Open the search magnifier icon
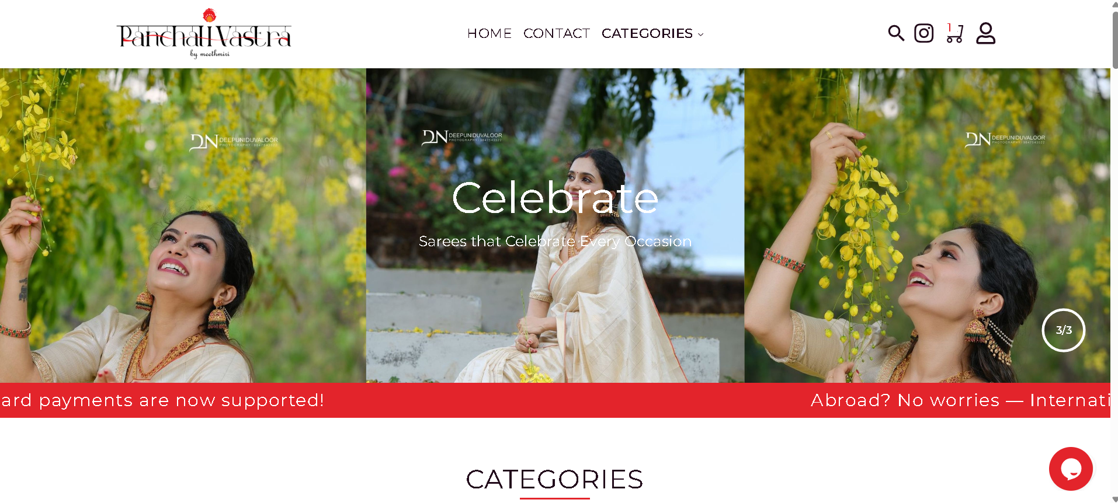The image size is (1118, 503). (x=896, y=33)
